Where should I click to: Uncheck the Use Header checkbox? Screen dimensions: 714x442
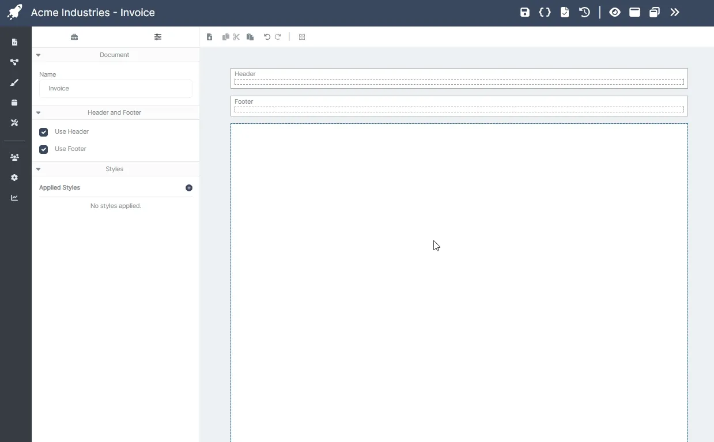[x=43, y=131]
